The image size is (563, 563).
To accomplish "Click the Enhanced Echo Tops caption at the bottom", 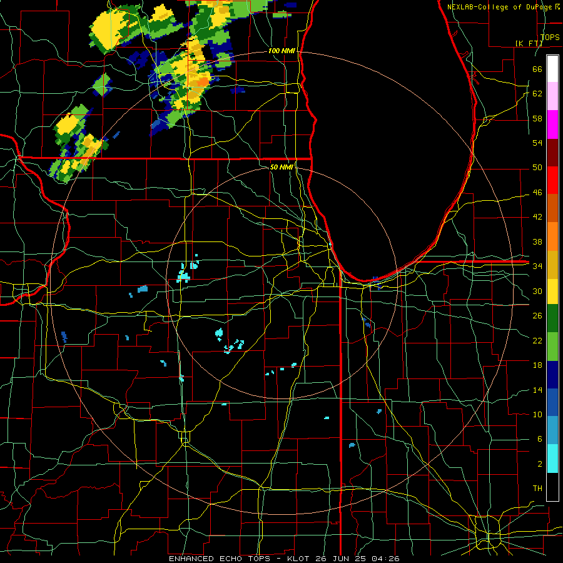I will point(284,559).
